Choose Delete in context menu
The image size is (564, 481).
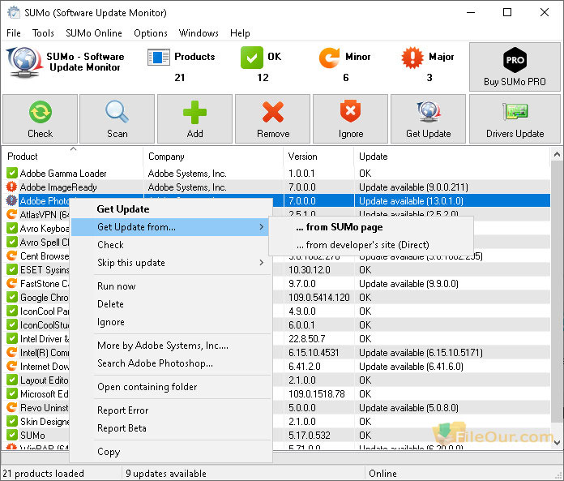(x=171, y=304)
